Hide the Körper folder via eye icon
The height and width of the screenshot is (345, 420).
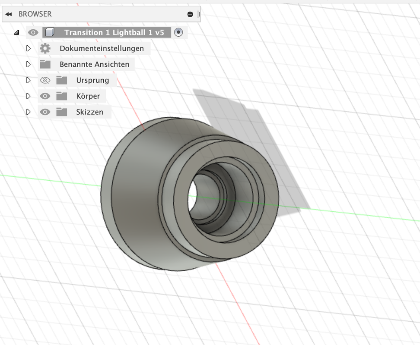point(45,96)
